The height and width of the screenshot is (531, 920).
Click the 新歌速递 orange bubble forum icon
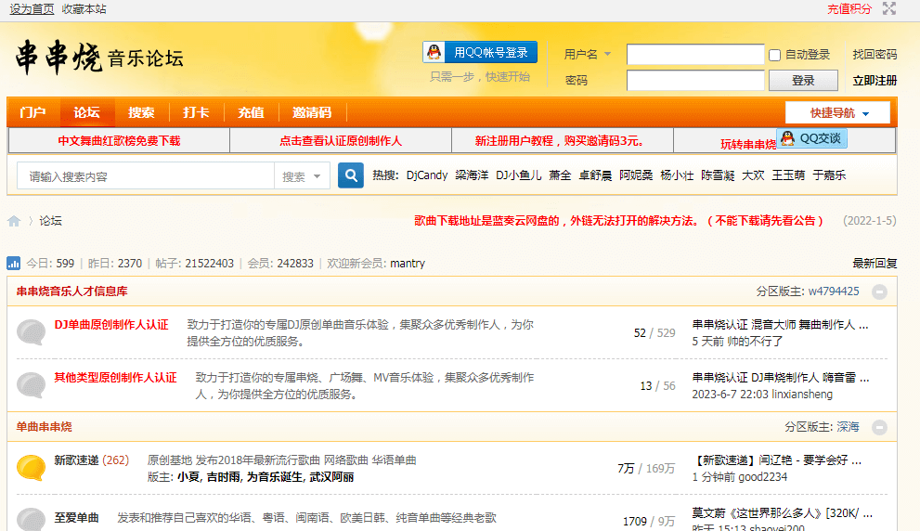[31, 467]
